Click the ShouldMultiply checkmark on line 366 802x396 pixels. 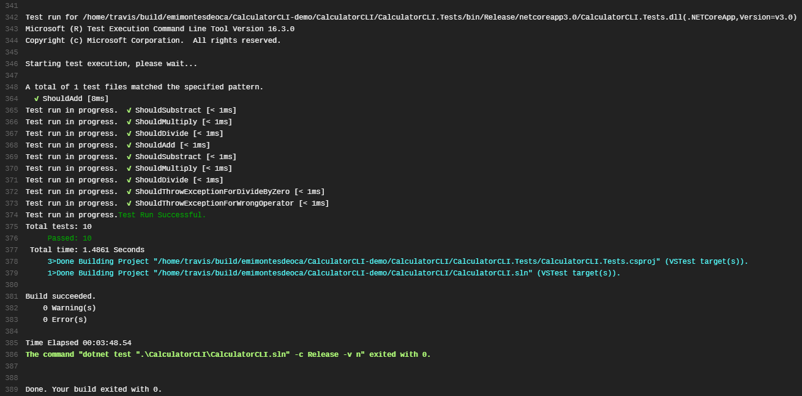tap(129, 122)
